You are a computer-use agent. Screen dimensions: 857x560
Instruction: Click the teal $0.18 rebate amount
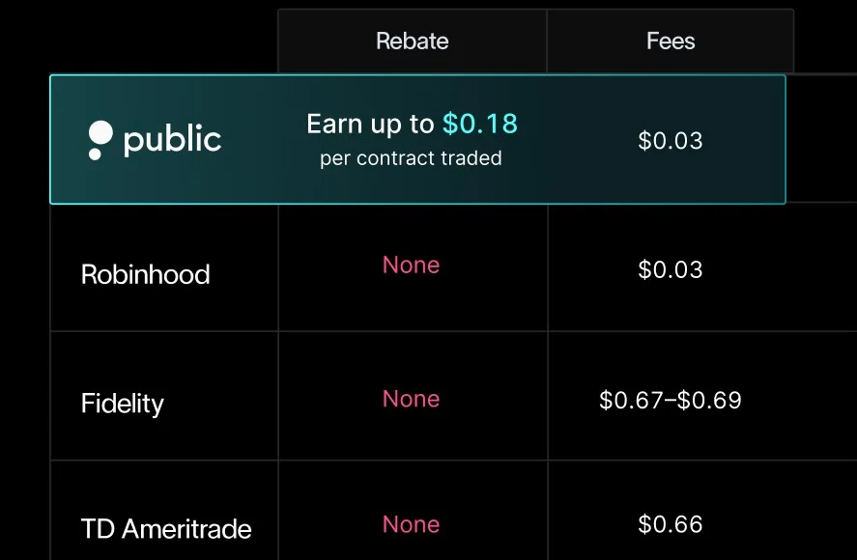coord(480,124)
